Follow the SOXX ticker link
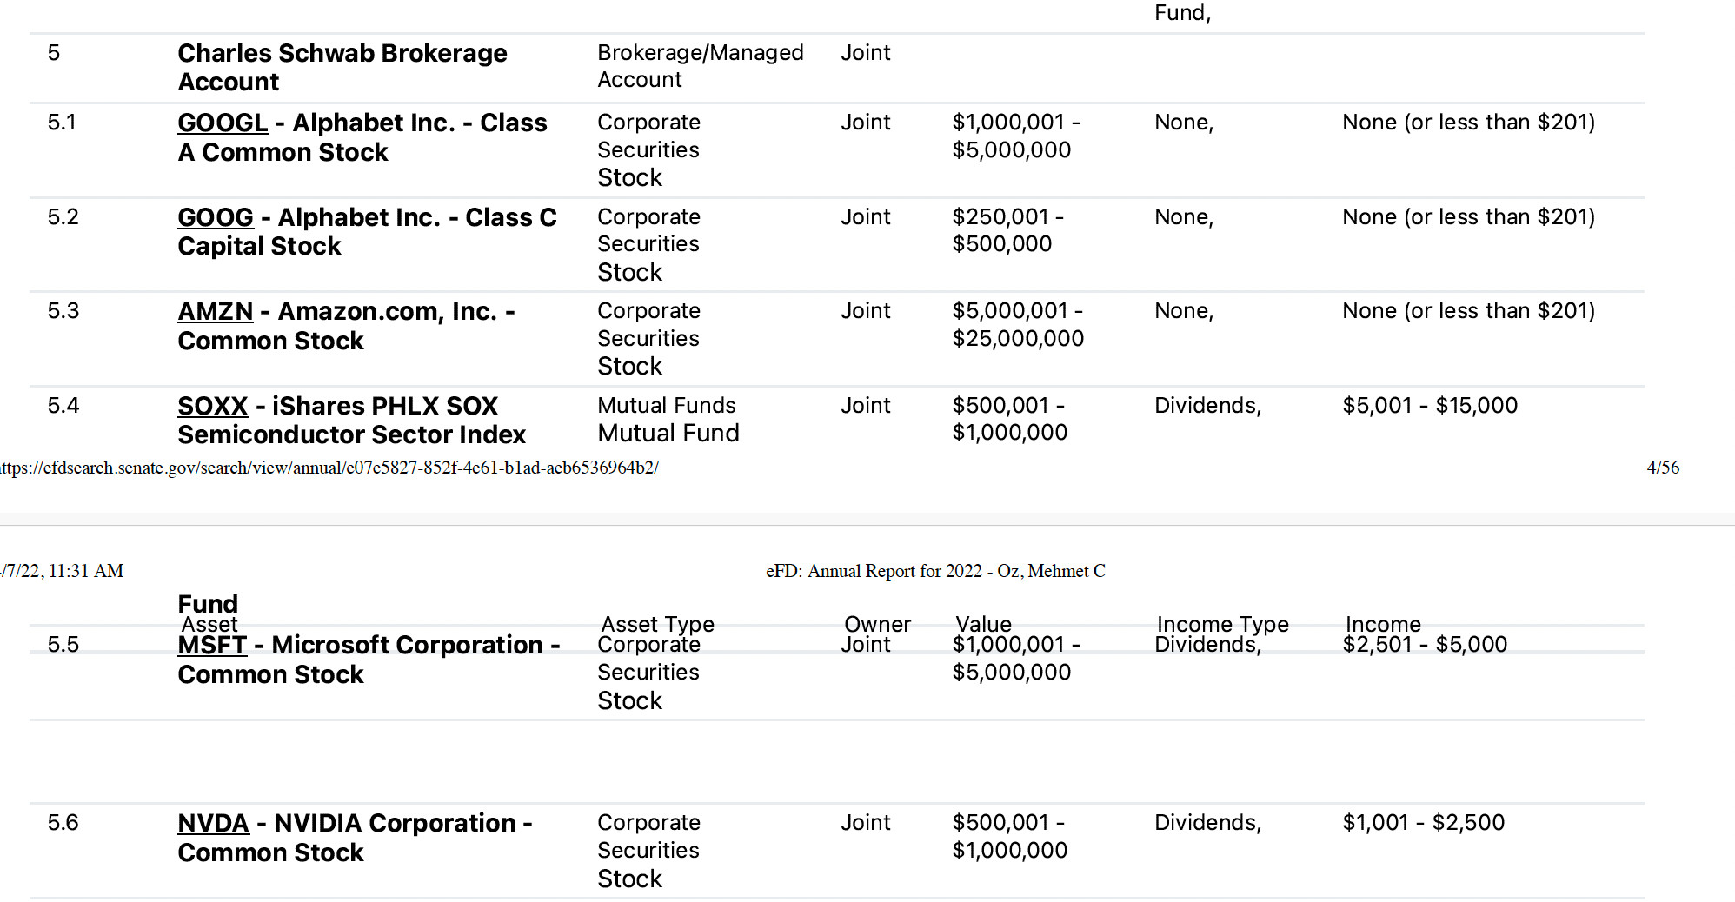The width and height of the screenshot is (1735, 902). 213,406
